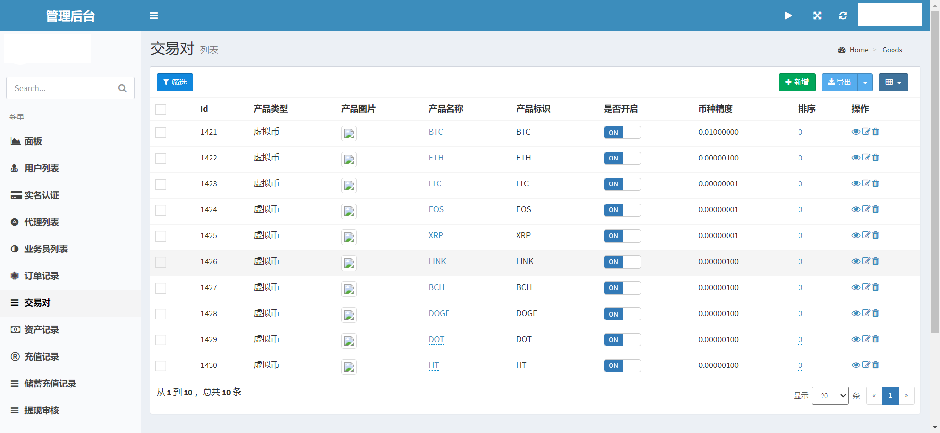Go to Home breadcrumb link
940x433 pixels.
point(859,50)
